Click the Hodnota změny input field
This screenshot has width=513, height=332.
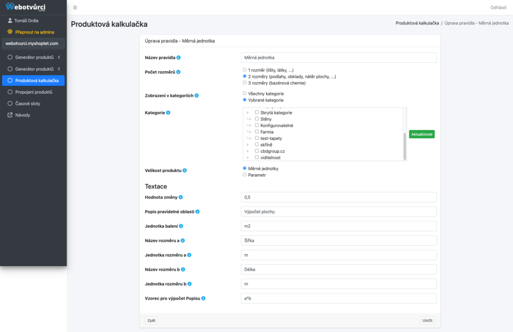[x=339, y=198]
